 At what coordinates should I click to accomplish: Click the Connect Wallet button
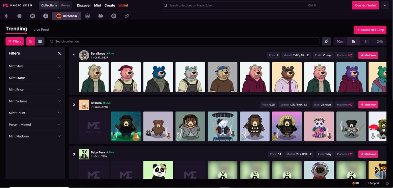[x=365, y=5]
